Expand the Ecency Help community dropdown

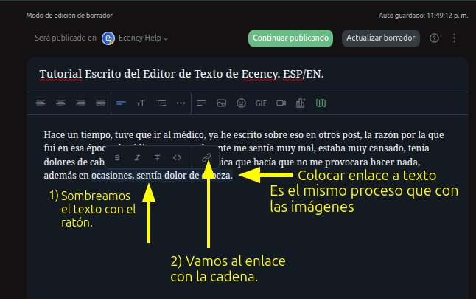click(x=143, y=38)
